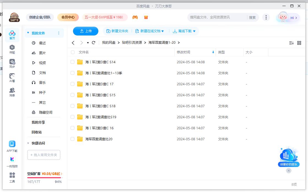Click the game controller icon
Screen dimensions: 308x192
(135, 17)
